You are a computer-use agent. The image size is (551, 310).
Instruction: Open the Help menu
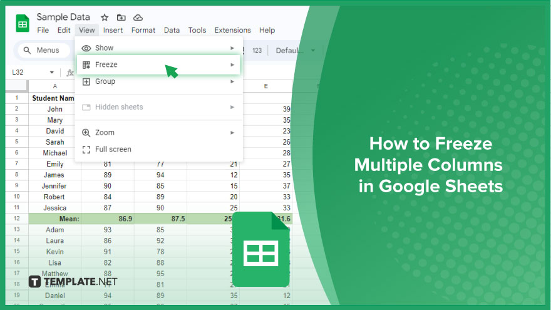tap(267, 30)
